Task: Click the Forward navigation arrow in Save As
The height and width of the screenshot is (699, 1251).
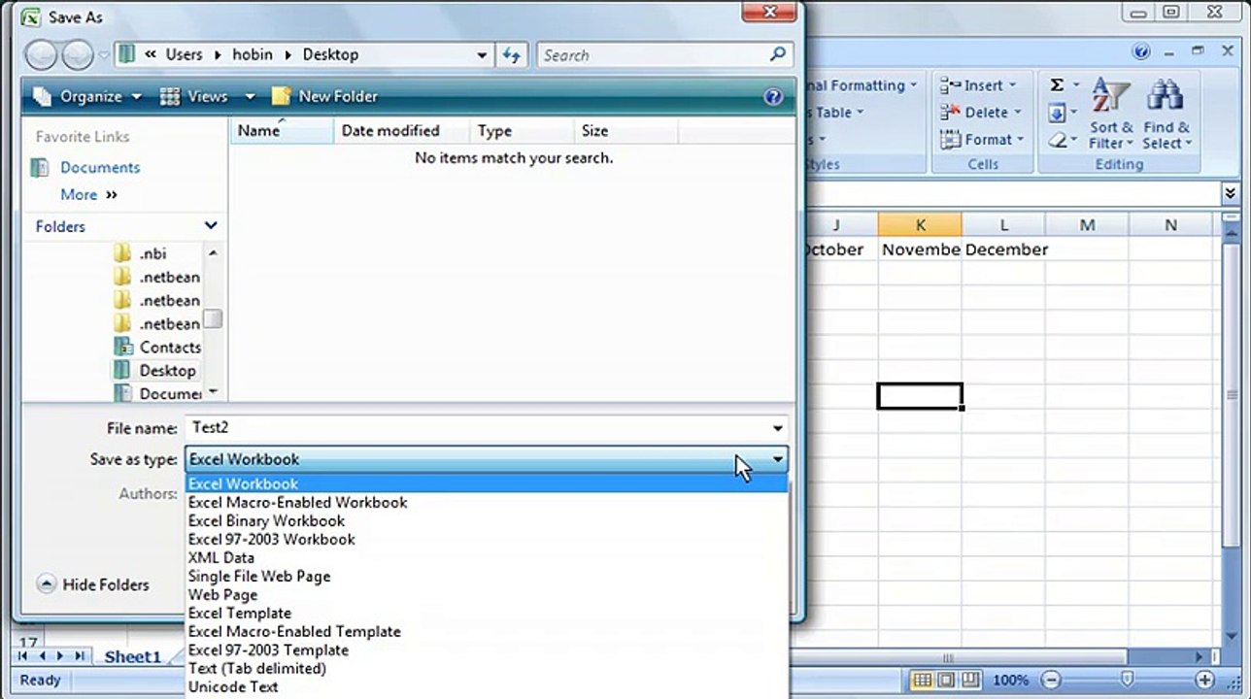Action: [78, 55]
